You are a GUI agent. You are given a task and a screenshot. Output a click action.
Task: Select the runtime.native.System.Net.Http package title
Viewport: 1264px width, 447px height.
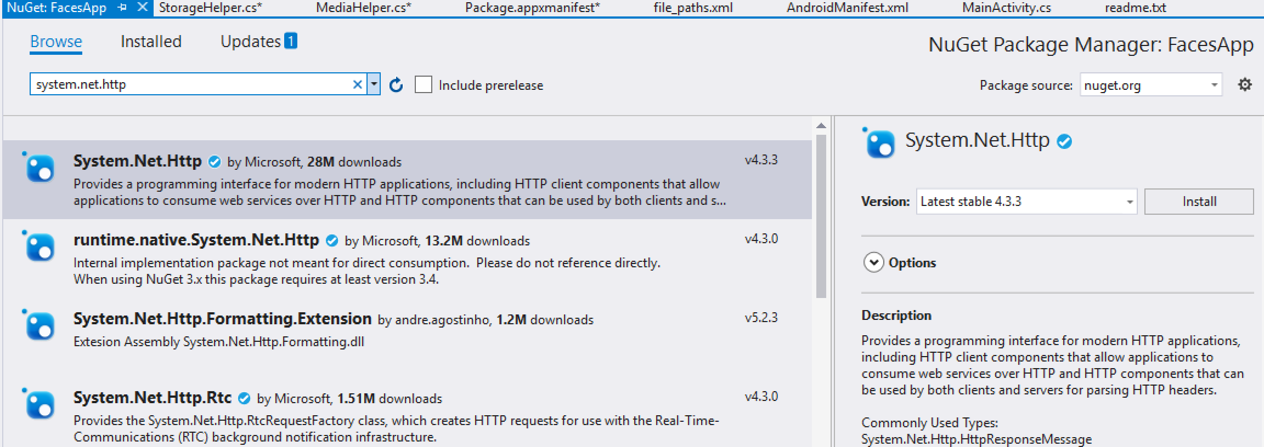click(196, 240)
